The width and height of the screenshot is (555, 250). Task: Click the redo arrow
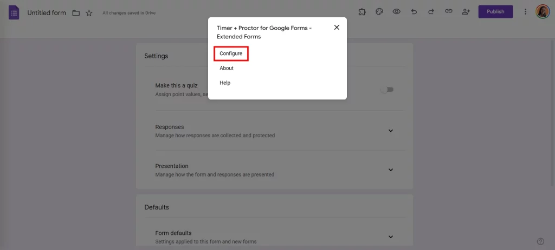coord(431,11)
